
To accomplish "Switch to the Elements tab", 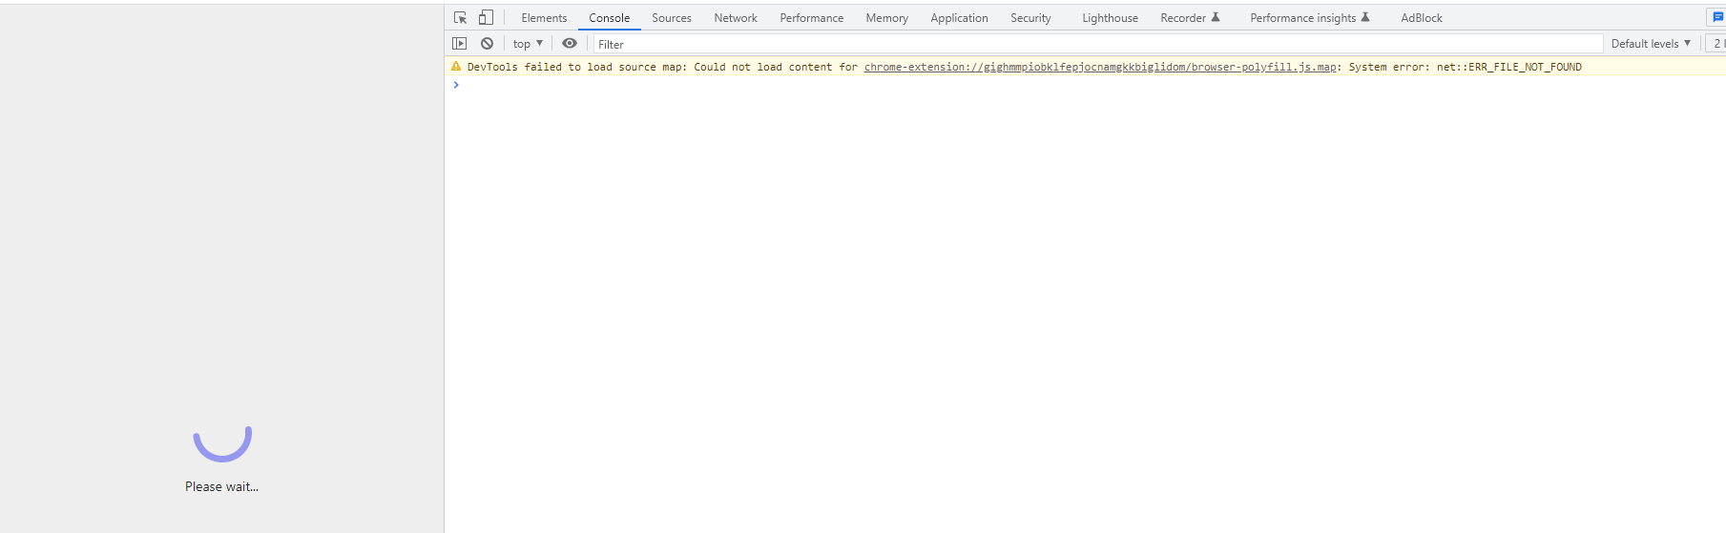I will 544,18.
